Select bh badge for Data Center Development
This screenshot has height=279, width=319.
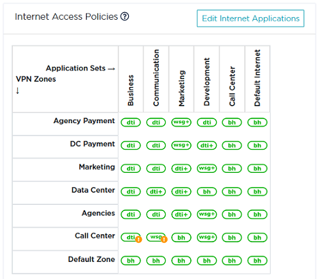pyautogui.click(x=207, y=192)
